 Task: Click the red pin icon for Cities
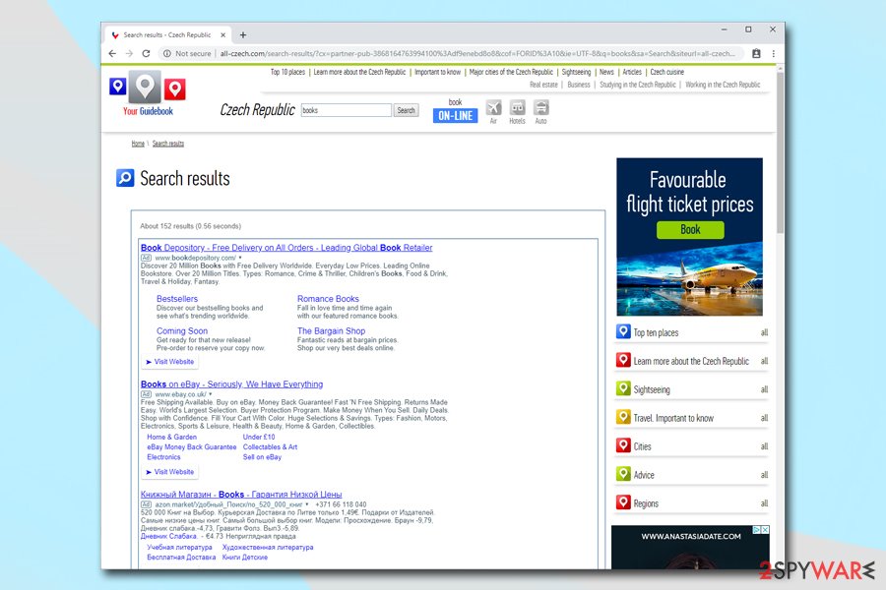(x=623, y=444)
